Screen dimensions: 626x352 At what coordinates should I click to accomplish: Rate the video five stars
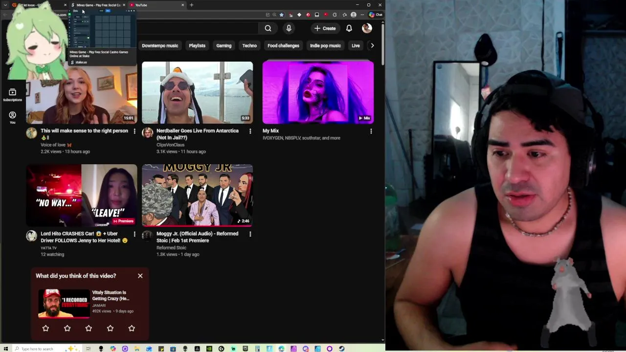point(132,329)
